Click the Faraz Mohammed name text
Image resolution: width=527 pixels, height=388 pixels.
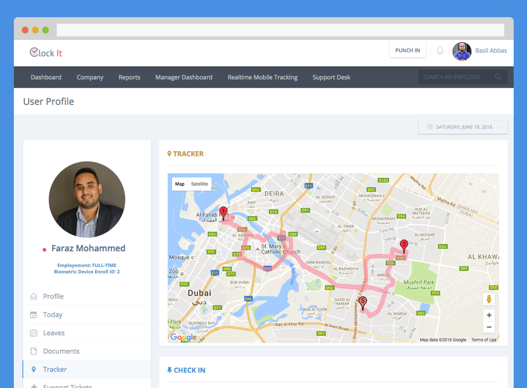tap(88, 248)
